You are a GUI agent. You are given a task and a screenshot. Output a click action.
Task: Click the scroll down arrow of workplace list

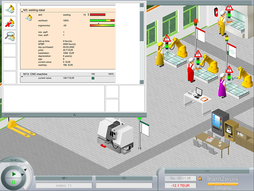(x=142, y=82)
